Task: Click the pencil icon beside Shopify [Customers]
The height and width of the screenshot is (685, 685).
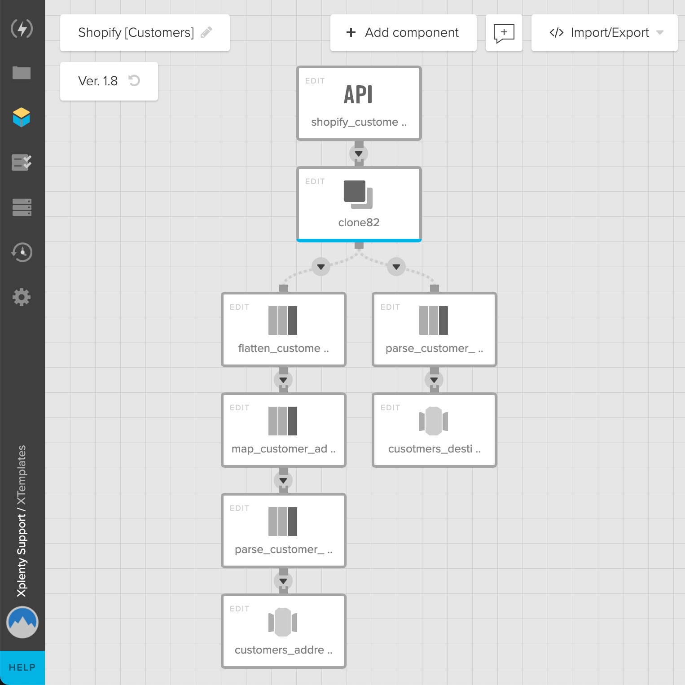Action: tap(206, 32)
